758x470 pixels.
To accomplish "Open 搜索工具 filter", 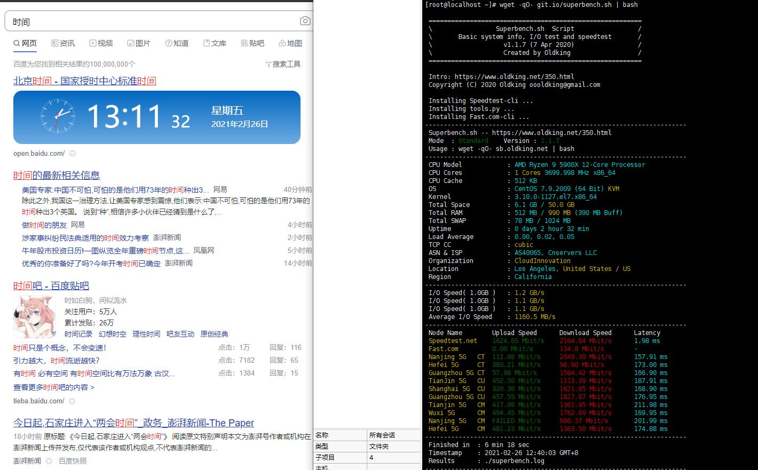I will [283, 64].
